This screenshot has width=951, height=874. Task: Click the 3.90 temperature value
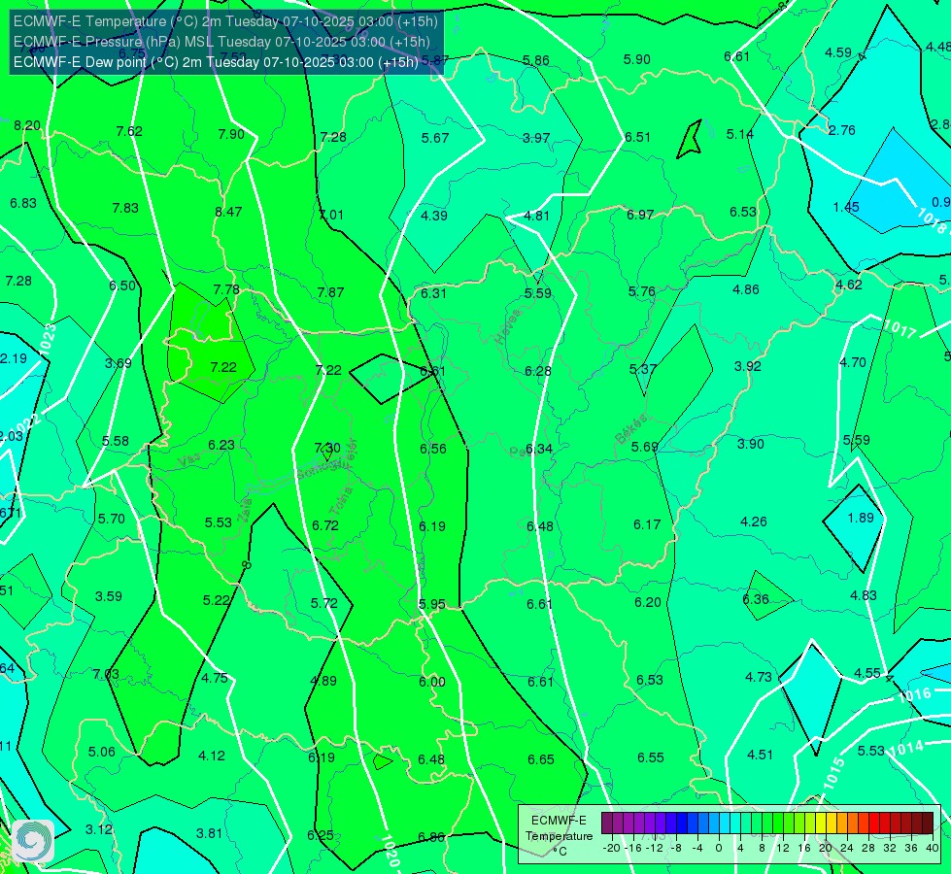click(x=750, y=444)
